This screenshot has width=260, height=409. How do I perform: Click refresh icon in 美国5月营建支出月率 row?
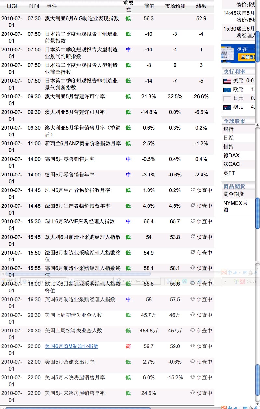pyautogui.click(x=193, y=361)
